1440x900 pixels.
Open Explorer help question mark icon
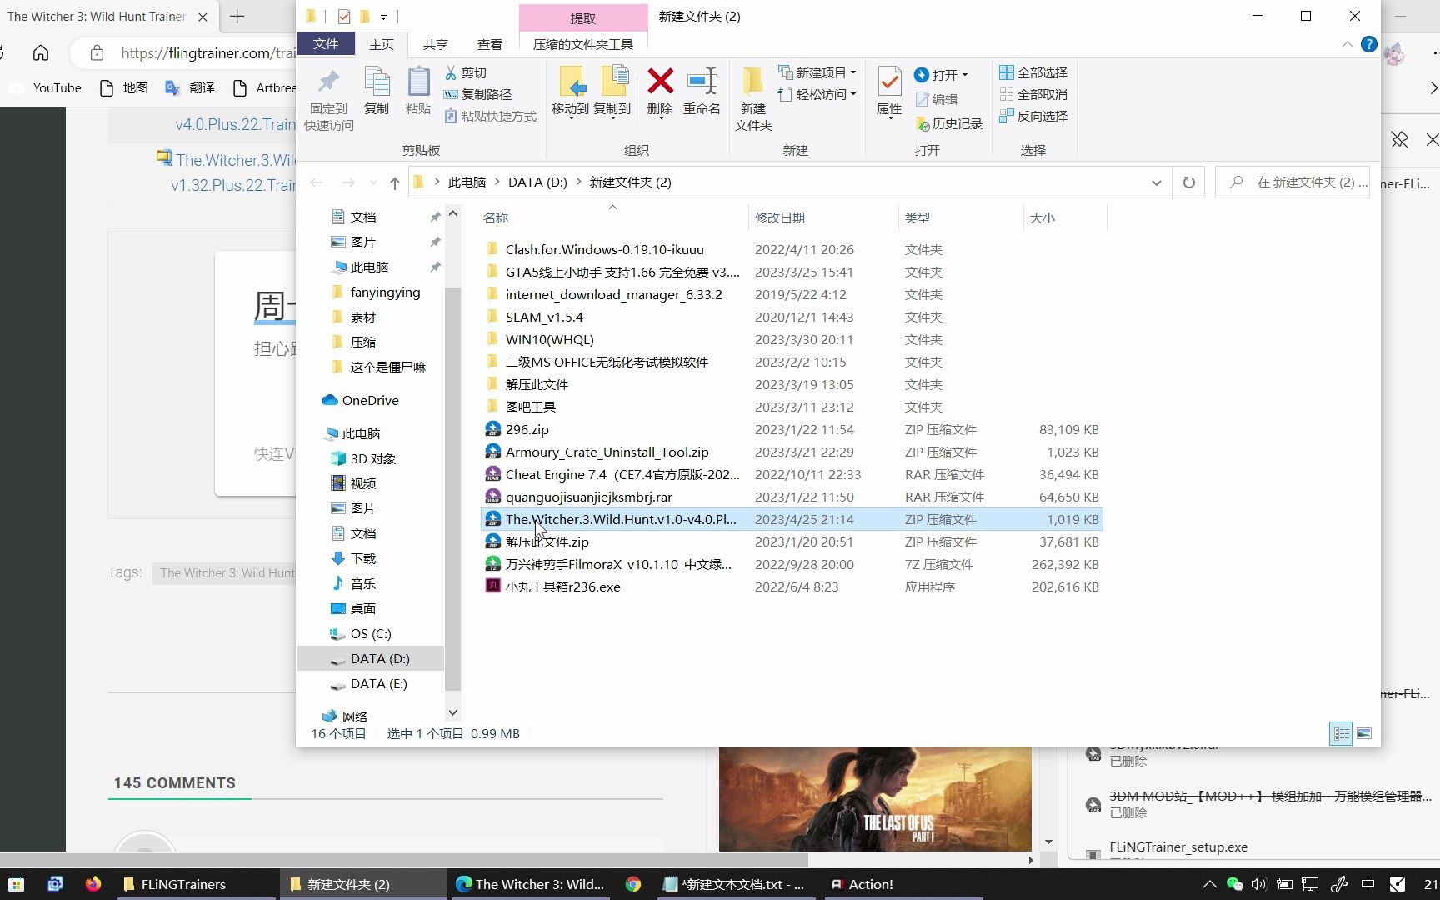coord(1368,45)
